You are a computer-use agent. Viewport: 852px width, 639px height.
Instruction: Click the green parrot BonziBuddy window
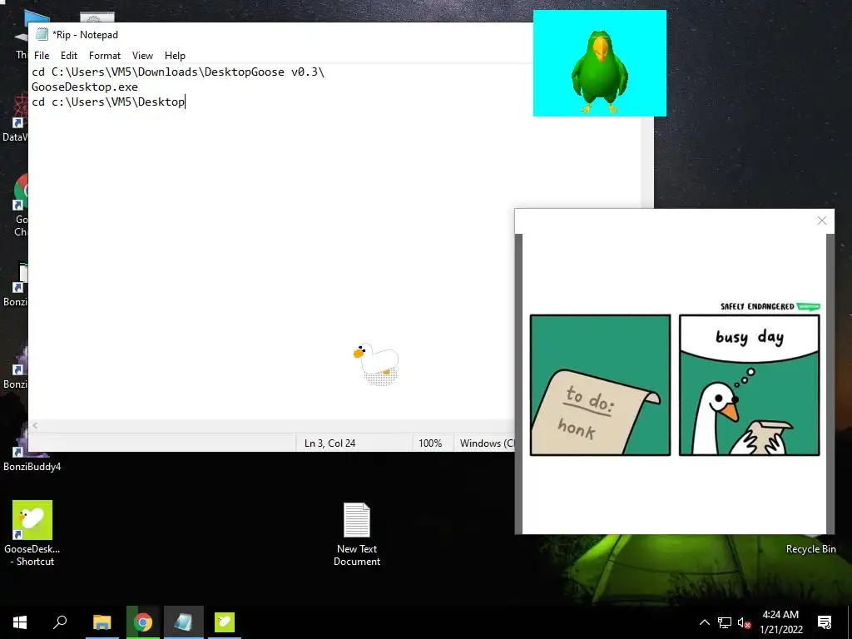coord(599,63)
